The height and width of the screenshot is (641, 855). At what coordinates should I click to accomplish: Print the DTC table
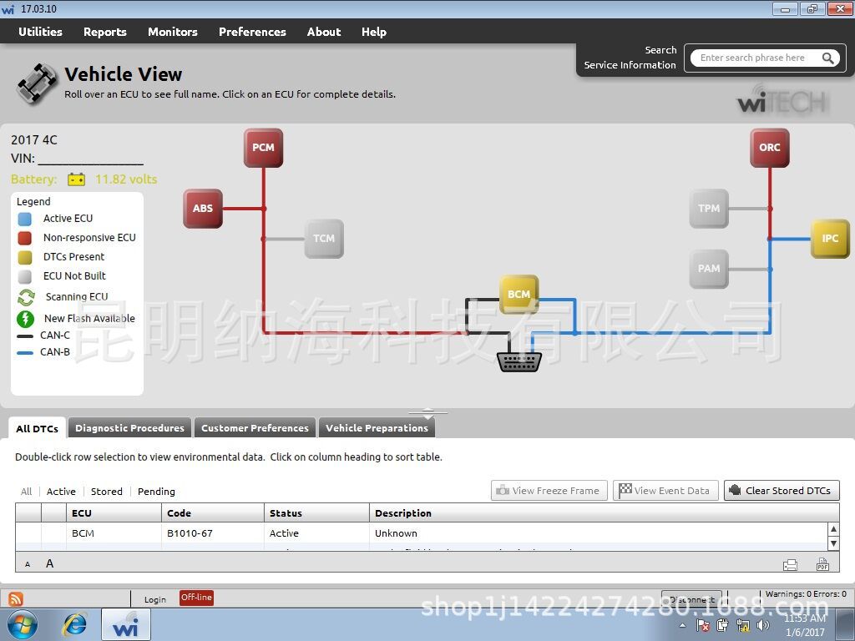[790, 565]
